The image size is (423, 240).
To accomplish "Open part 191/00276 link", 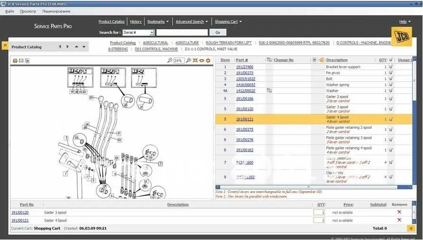I will (x=244, y=140).
